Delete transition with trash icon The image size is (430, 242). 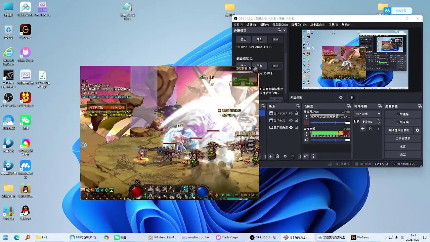(371, 128)
